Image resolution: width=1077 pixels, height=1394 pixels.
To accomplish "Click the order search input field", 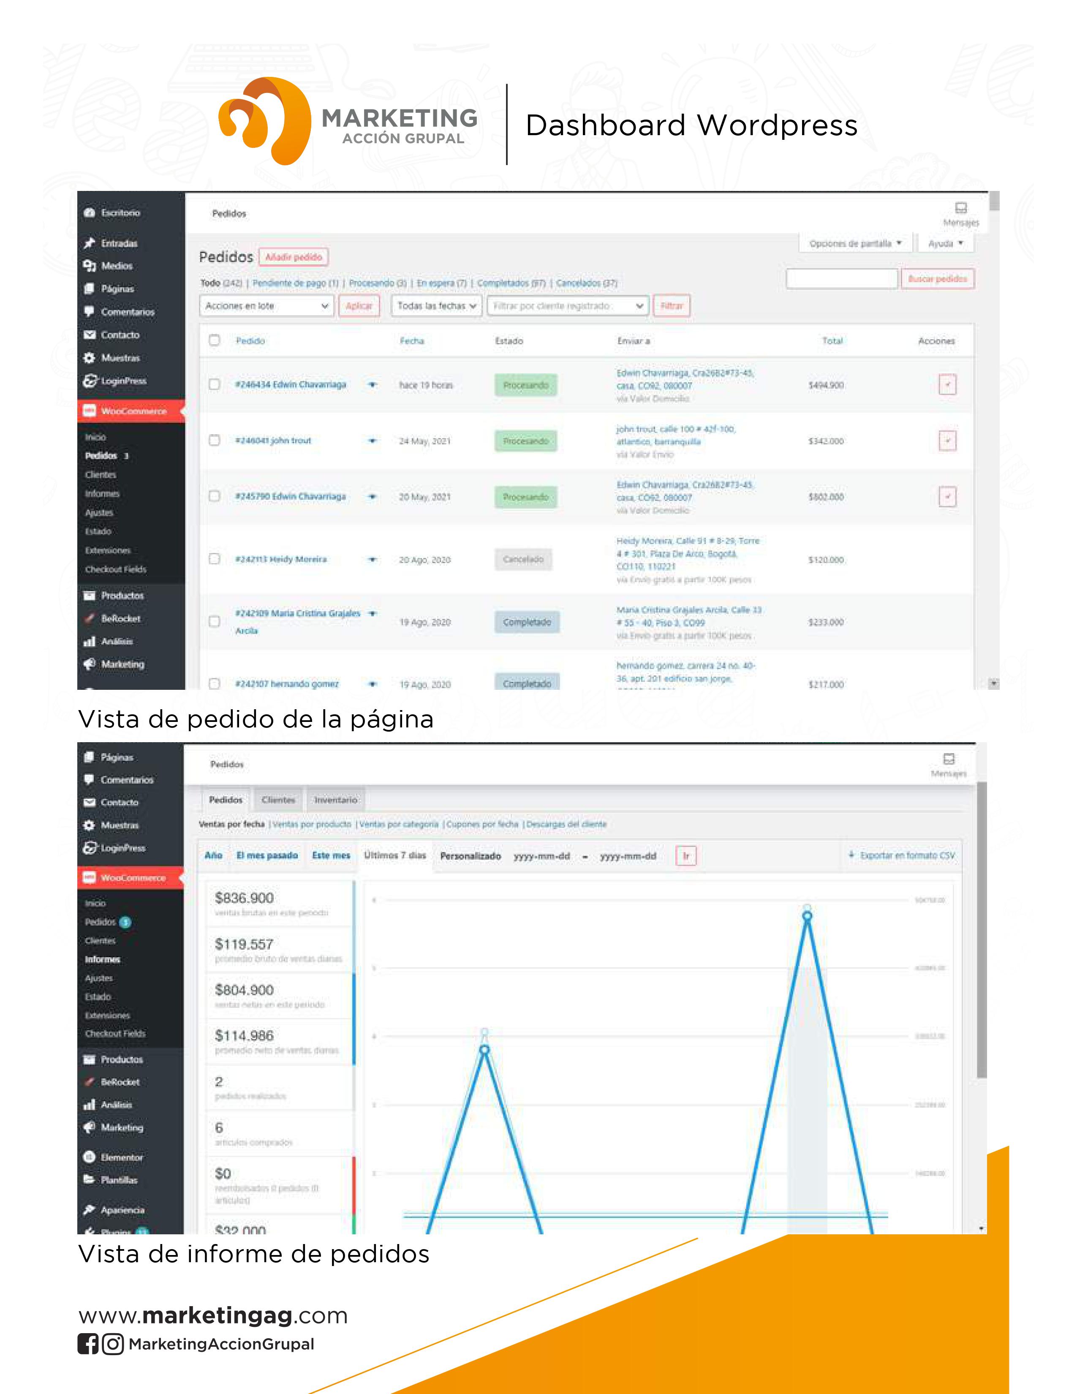I will click(x=842, y=279).
